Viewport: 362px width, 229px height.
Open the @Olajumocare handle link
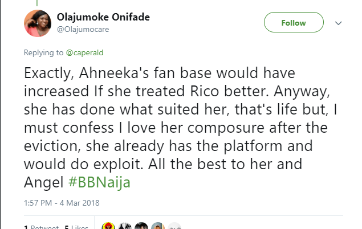coord(82,28)
